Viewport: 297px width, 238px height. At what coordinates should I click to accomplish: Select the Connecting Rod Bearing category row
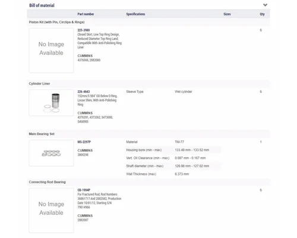click(x=148, y=182)
